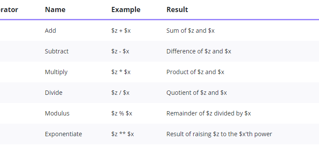Click the raising $z to power result
The image size is (319, 156).
click(x=219, y=134)
